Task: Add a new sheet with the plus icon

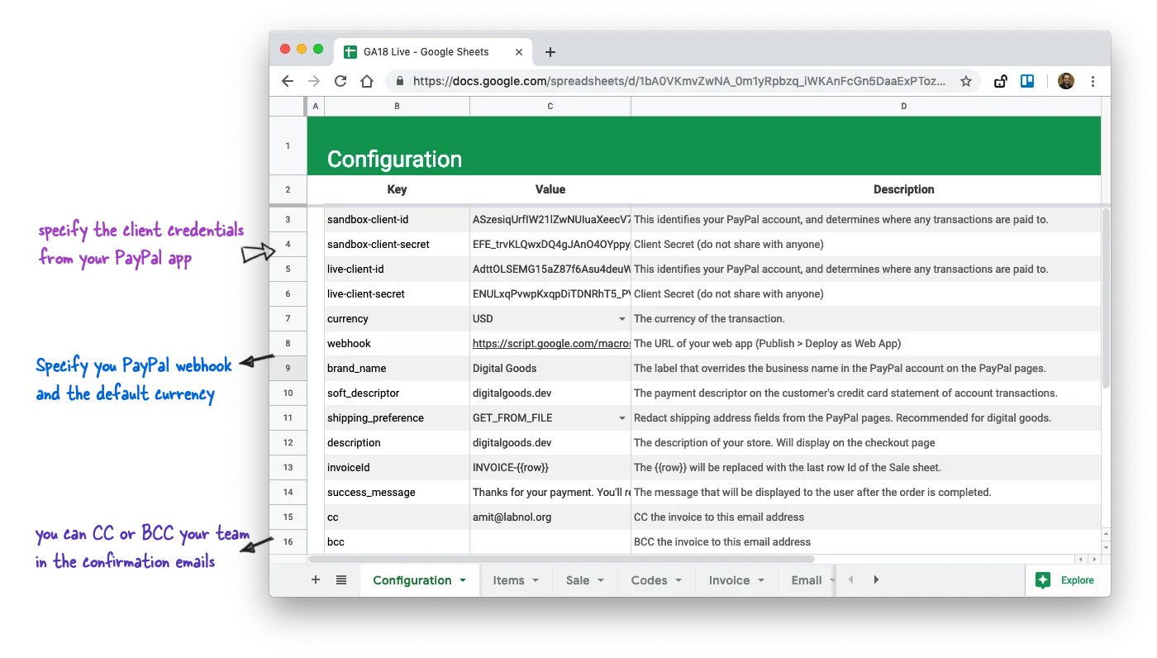Action: 315,579
